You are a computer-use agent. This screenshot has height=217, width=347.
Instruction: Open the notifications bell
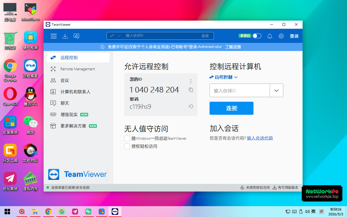pos(270,36)
